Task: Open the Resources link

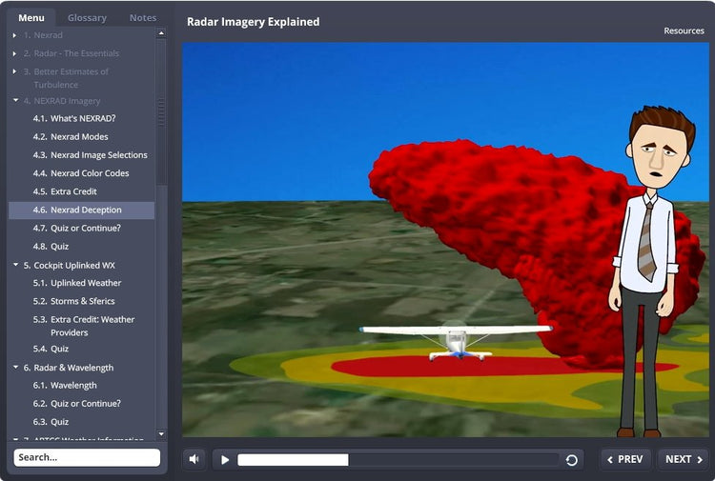Action: pyautogui.click(x=684, y=30)
